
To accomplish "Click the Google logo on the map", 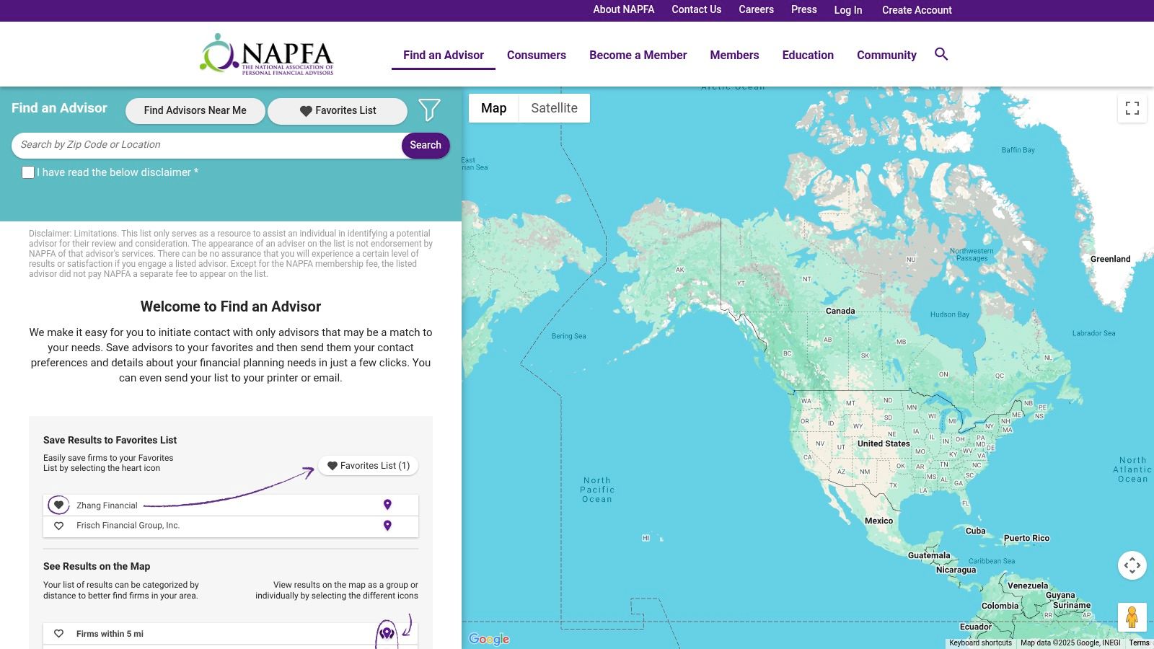I will click(x=489, y=639).
